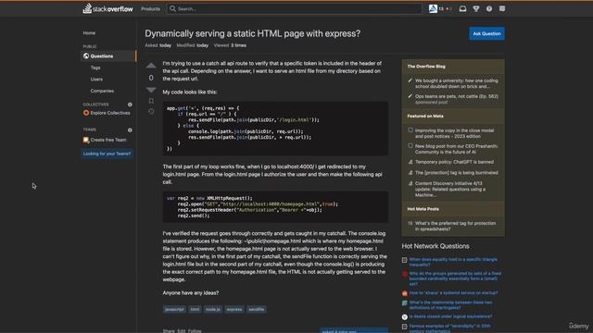Open 'New blog post from our CEO Prashanth' link
The image size is (593, 333).
point(457,149)
